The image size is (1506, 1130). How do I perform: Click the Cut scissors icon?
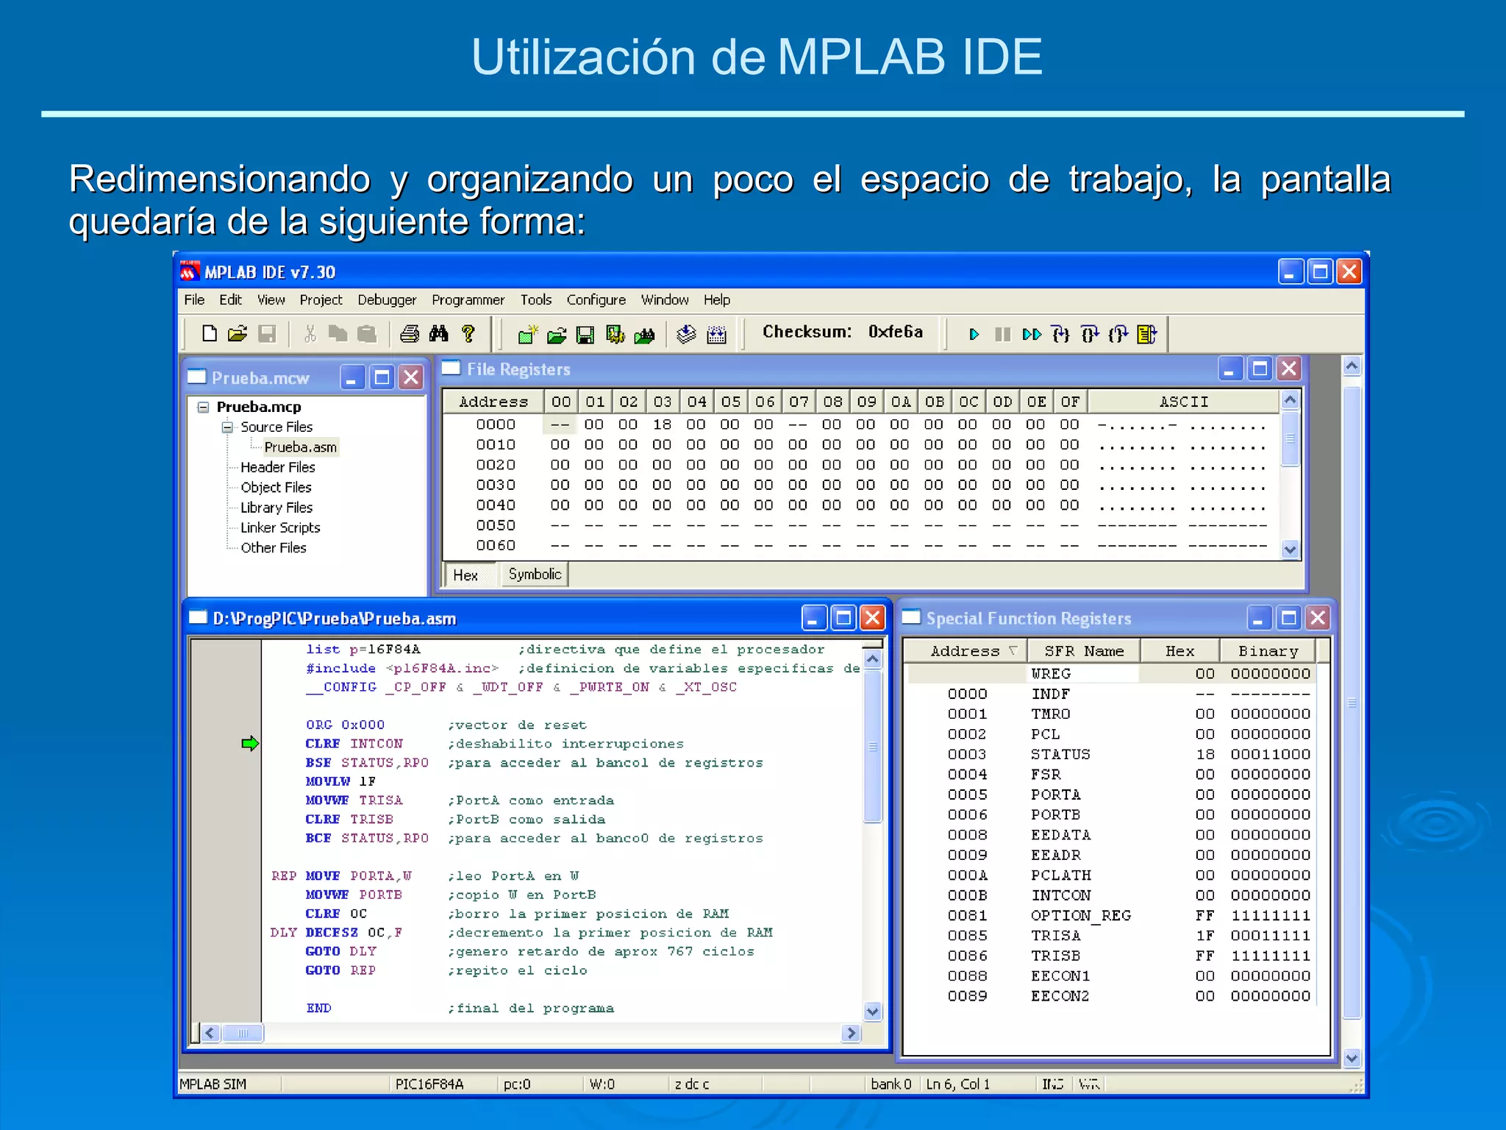pyautogui.click(x=310, y=334)
